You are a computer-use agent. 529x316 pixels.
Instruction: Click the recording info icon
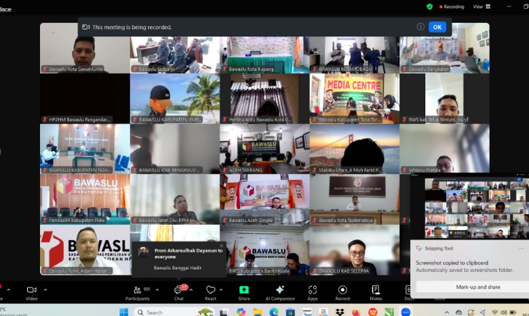pyautogui.click(x=420, y=27)
